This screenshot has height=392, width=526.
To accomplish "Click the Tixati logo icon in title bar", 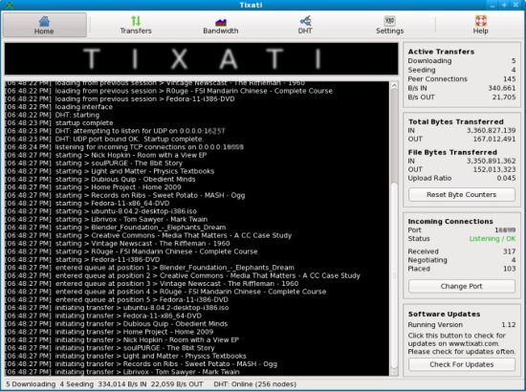I will click(10, 5).
